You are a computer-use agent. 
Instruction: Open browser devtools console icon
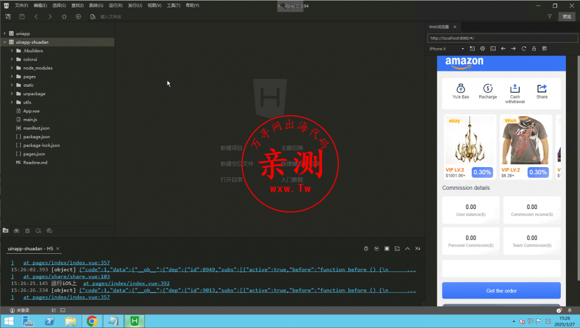pyautogui.click(x=493, y=49)
